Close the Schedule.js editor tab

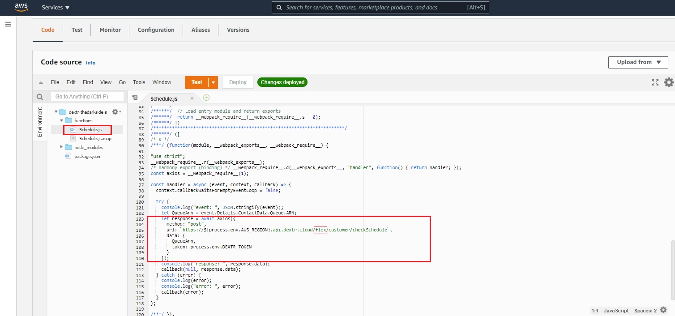coord(192,98)
